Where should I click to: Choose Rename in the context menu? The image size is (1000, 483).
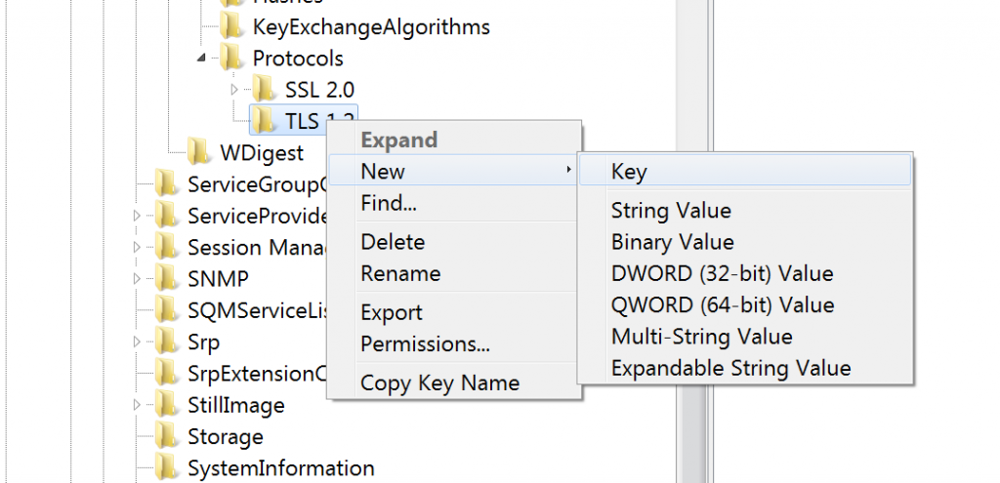pos(400,274)
